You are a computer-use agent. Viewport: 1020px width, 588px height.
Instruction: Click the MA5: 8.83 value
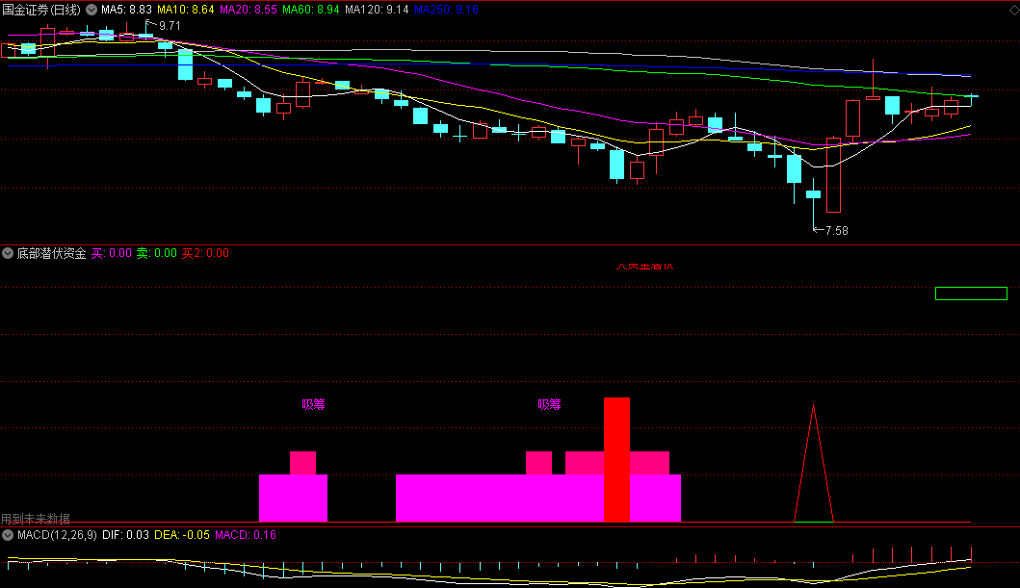126,10
